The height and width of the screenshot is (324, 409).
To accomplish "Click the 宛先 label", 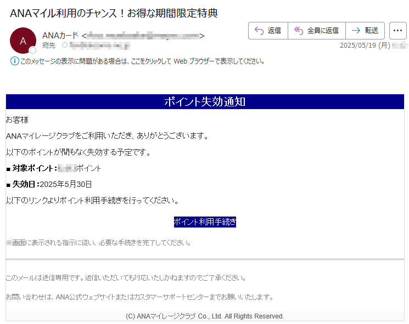I will pos(49,46).
